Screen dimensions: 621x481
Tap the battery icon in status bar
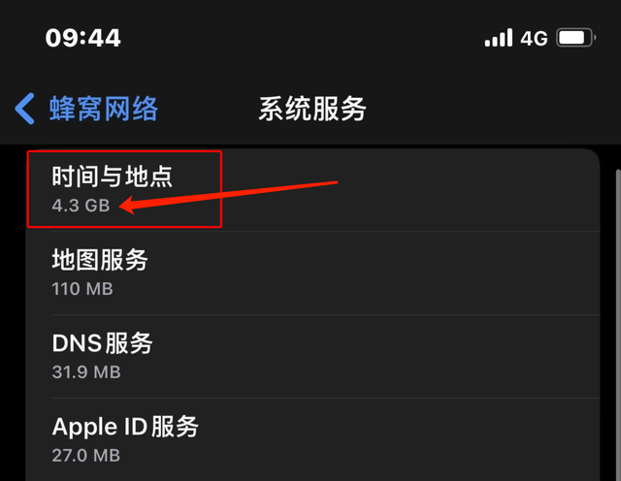point(575,38)
